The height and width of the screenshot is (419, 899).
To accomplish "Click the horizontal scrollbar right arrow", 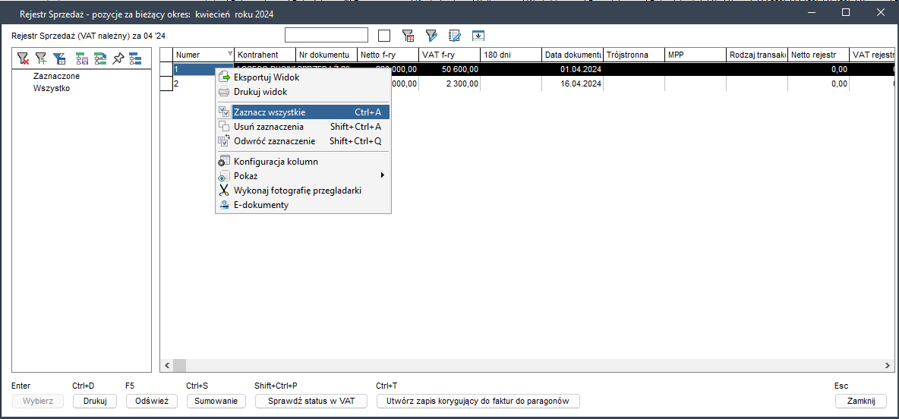I will pyautogui.click(x=888, y=365).
